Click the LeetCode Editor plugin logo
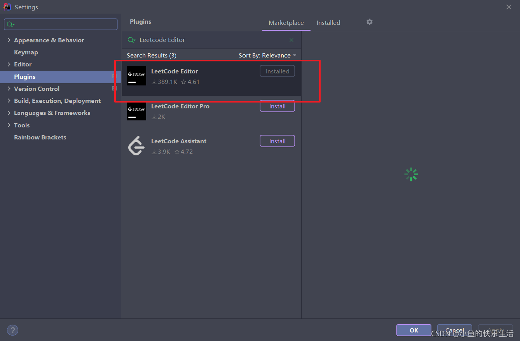The height and width of the screenshot is (341, 520). coord(136,76)
